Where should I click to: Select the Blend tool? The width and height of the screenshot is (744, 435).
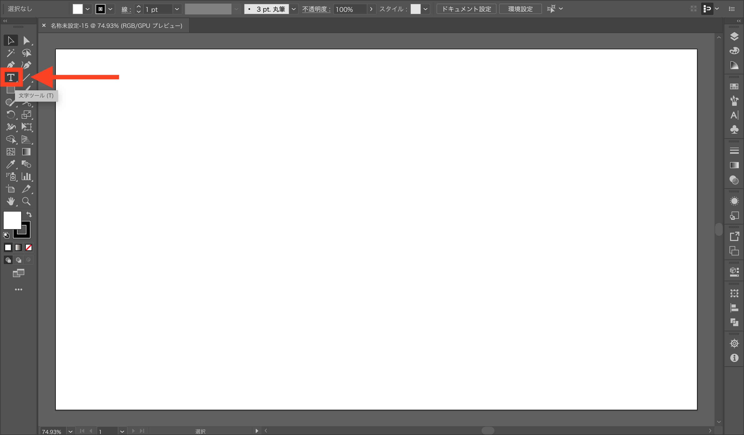[x=26, y=164]
